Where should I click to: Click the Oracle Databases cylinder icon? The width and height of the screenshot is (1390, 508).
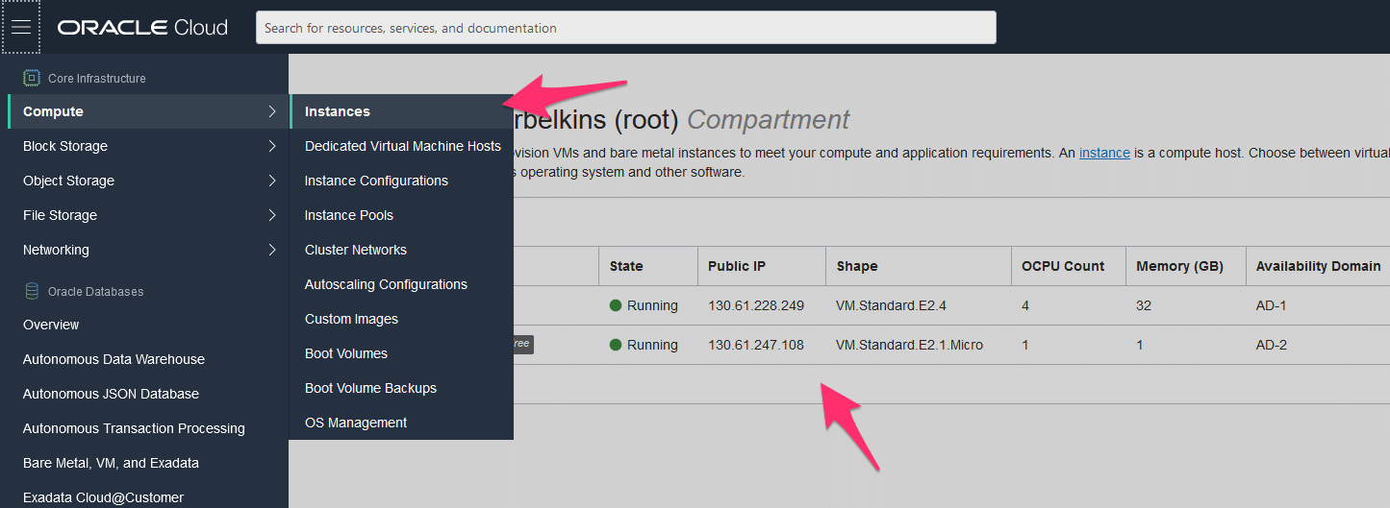pos(31,291)
